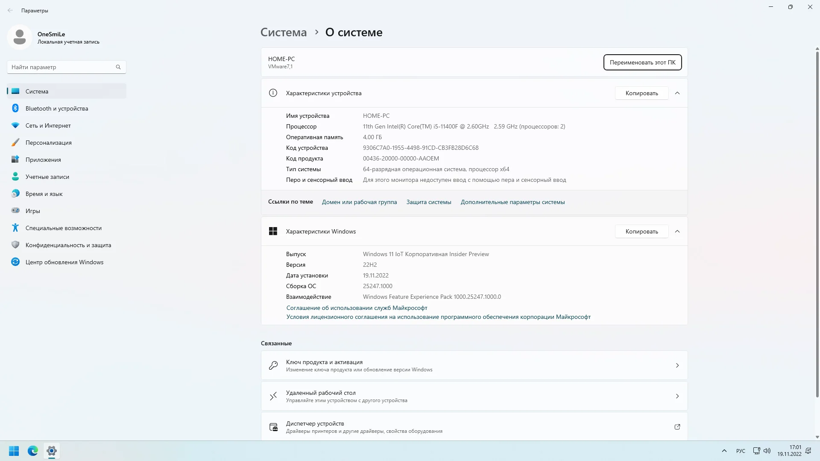Viewport: 820px width, 461px height.
Task: Open Защита системы link
Action: tap(428, 202)
